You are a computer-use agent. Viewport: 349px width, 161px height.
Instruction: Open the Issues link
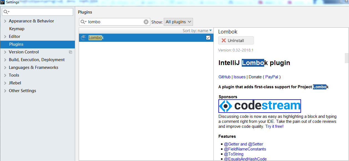click(240, 77)
